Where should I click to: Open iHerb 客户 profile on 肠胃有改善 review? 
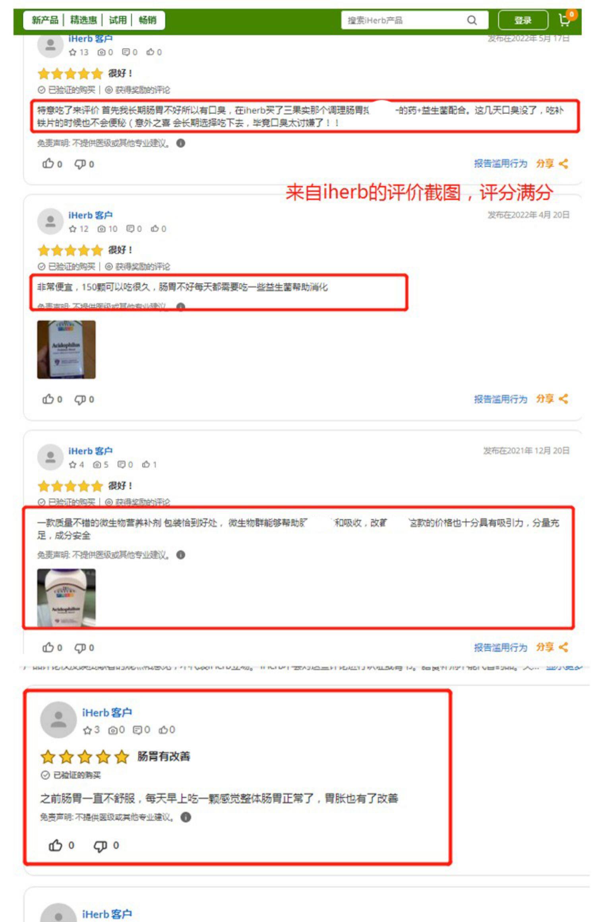pyautogui.click(x=107, y=713)
